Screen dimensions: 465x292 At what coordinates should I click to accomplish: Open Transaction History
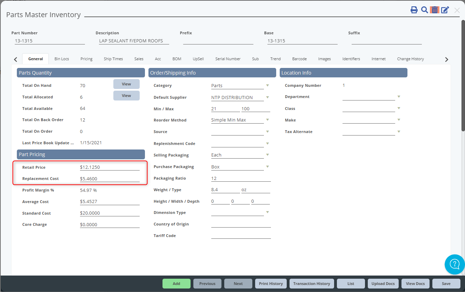click(x=312, y=284)
